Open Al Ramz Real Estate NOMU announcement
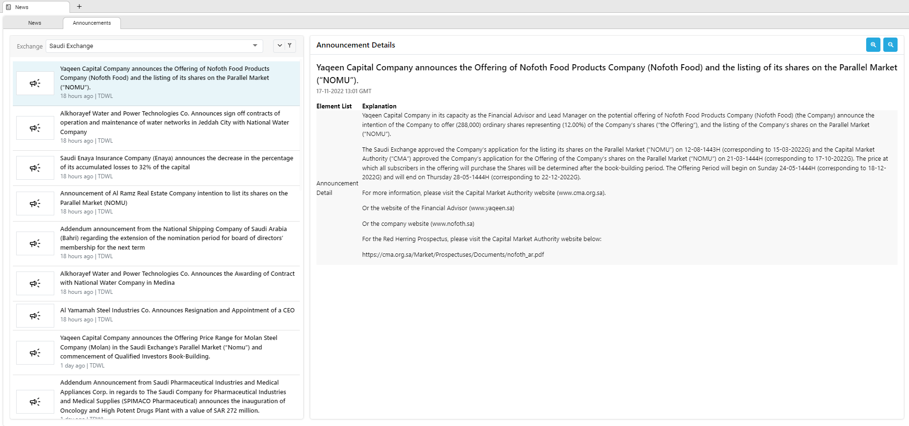Screen dimensions: 909x426 (156, 203)
